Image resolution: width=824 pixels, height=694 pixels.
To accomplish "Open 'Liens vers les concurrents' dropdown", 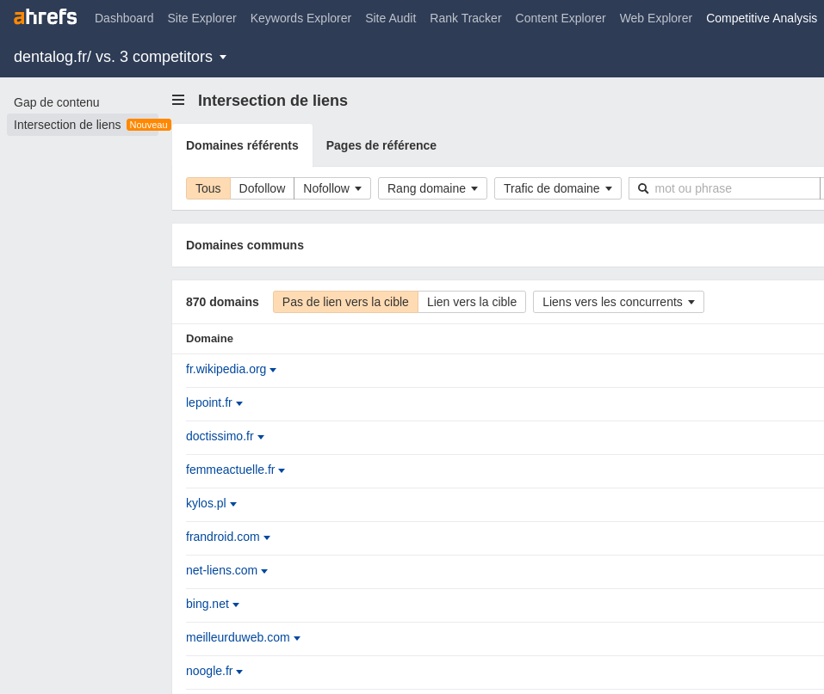I will pos(618,302).
